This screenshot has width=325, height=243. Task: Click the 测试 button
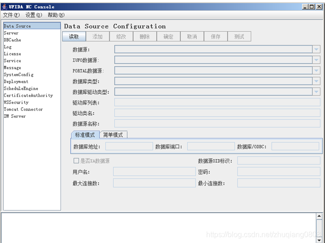[239, 37]
